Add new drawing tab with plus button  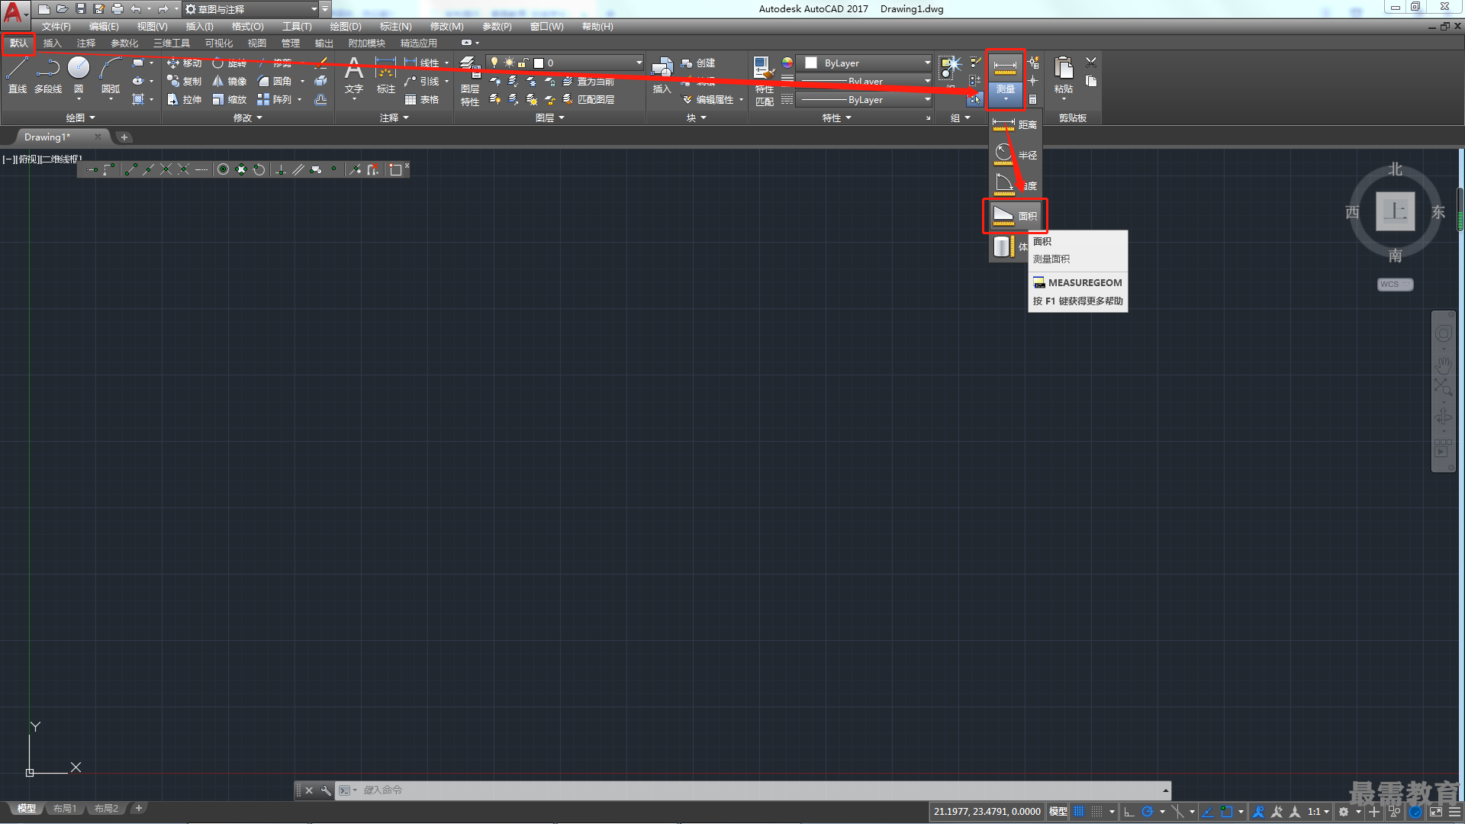pos(124,137)
